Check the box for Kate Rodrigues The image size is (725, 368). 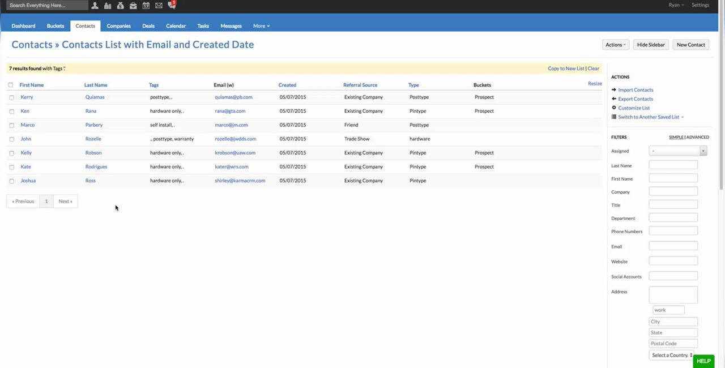[11, 167]
